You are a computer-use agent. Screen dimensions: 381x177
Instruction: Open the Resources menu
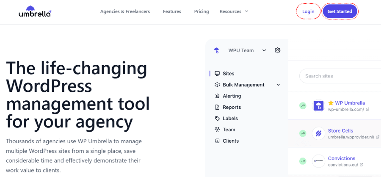(234, 11)
